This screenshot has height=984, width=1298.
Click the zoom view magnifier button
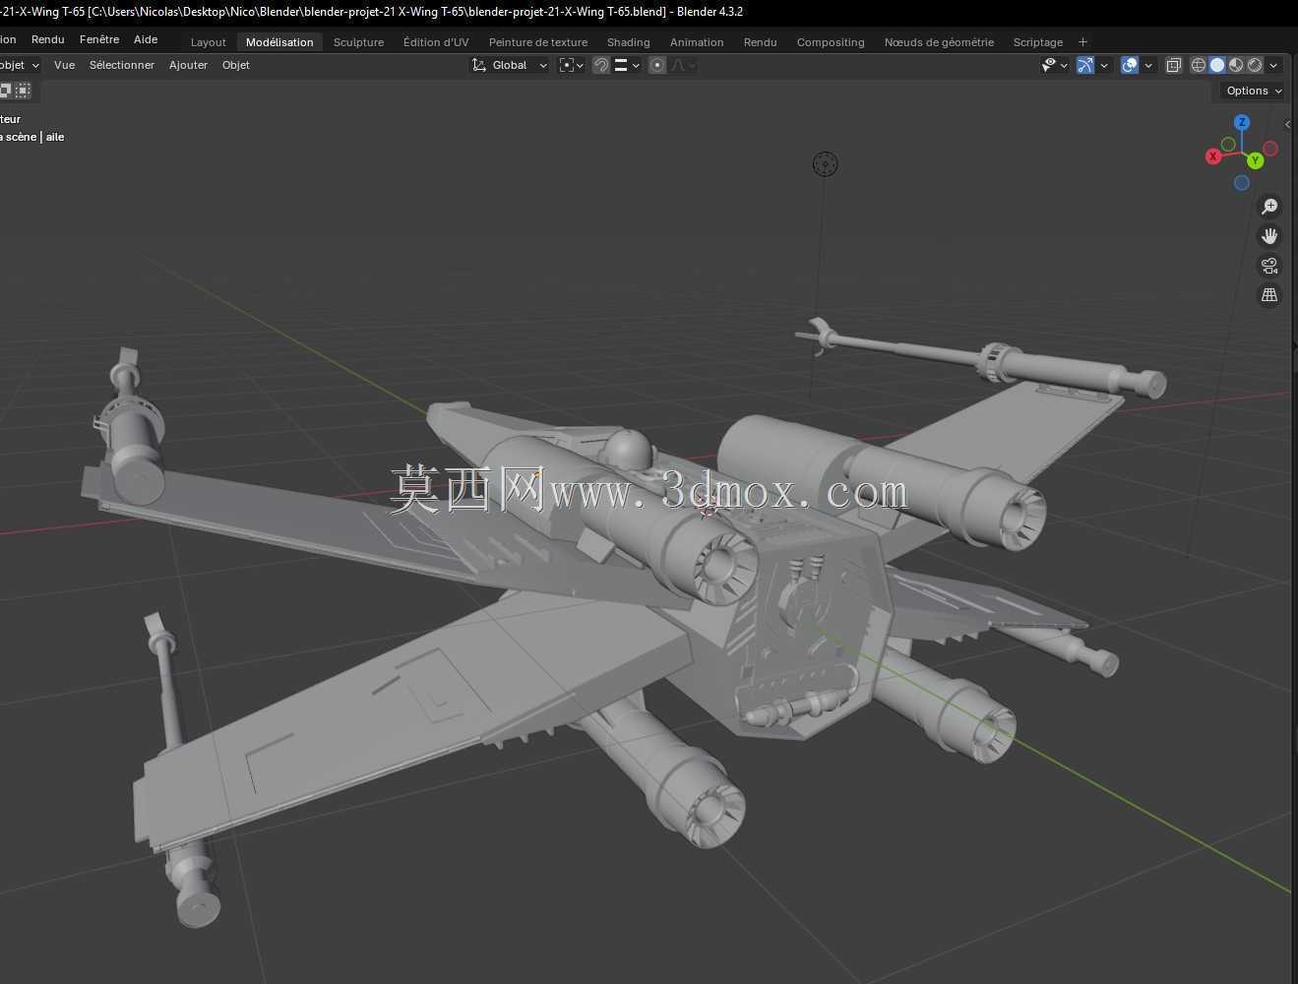(1269, 207)
